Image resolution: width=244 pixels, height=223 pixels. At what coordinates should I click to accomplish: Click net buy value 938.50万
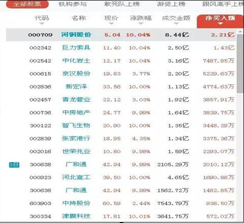(x=220, y=203)
